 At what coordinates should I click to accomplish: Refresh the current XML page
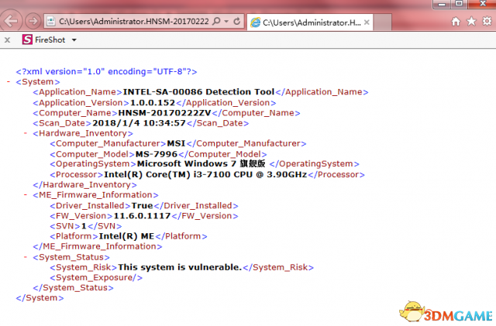pos(237,22)
